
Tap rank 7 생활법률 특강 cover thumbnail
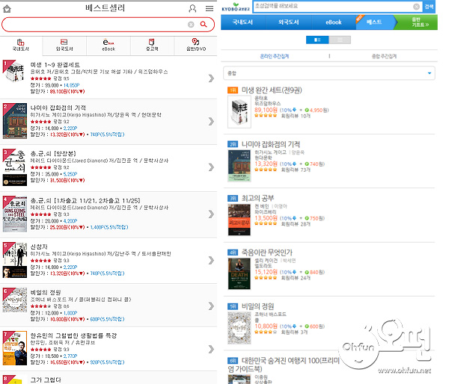(x=15, y=348)
